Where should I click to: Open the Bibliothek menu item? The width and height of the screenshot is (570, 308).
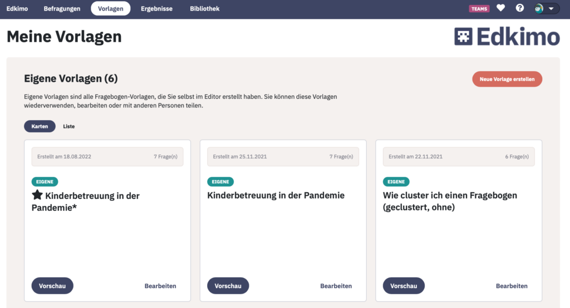(x=205, y=9)
